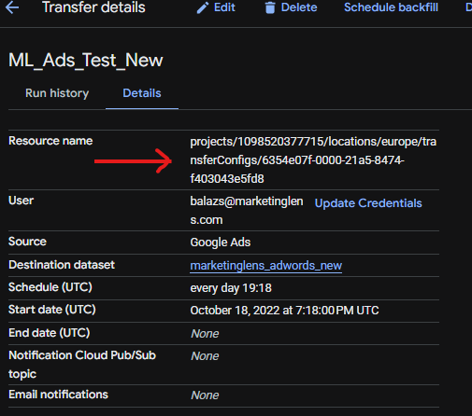Click the End date None value
Screen dimensions: 472x416
pyautogui.click(x=205, y=334)
